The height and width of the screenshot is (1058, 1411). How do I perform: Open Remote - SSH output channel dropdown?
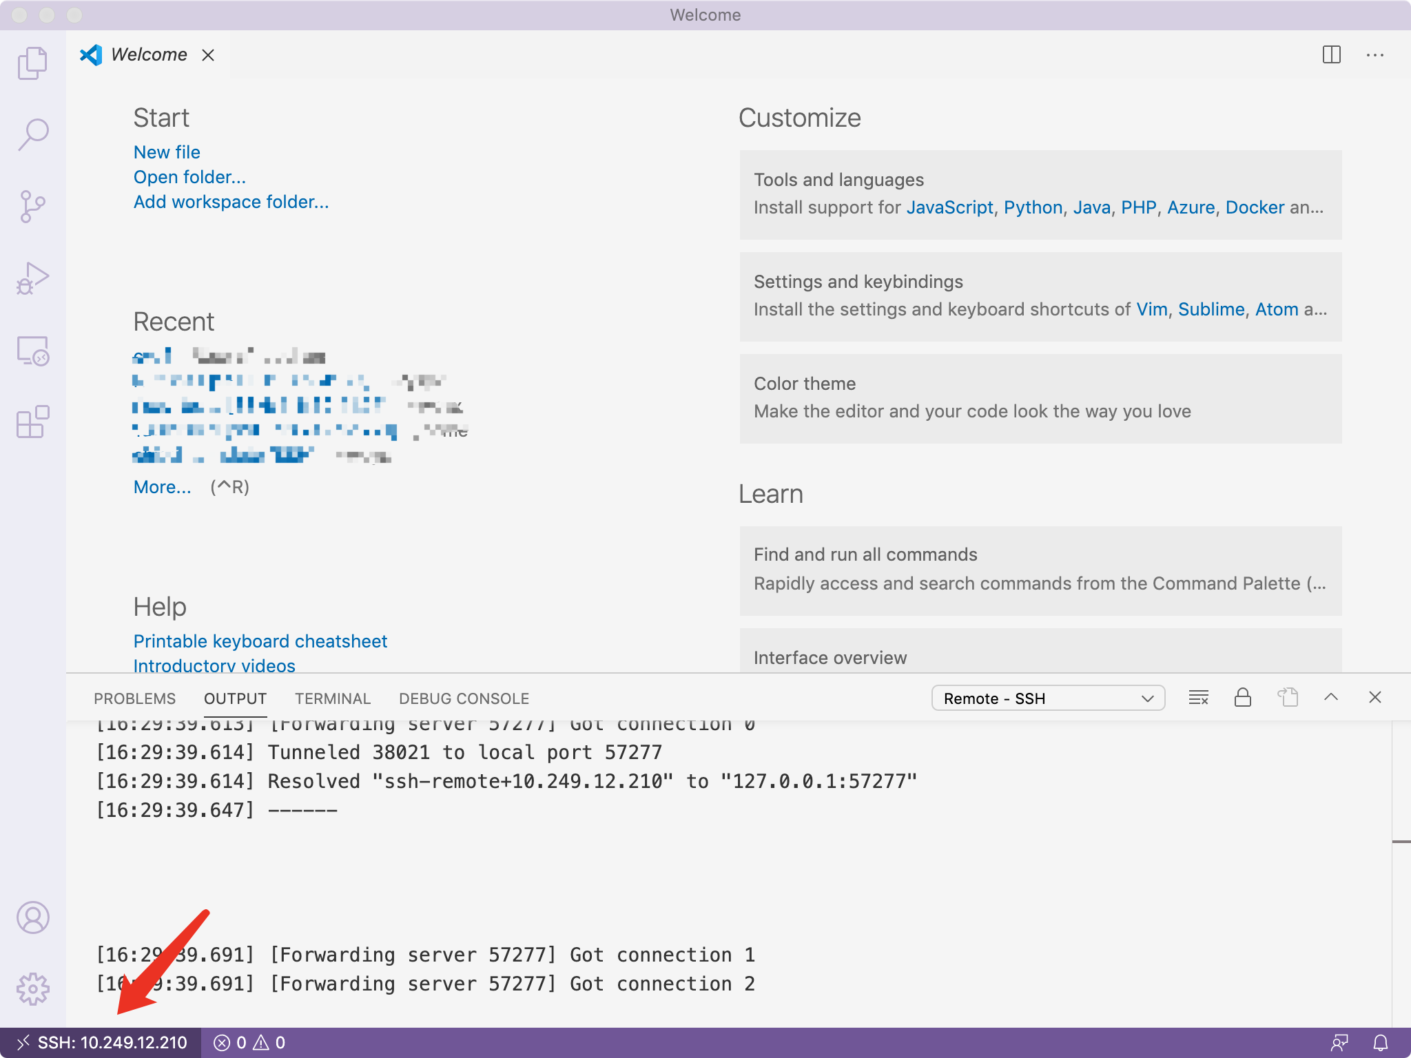click(1047, 698)
